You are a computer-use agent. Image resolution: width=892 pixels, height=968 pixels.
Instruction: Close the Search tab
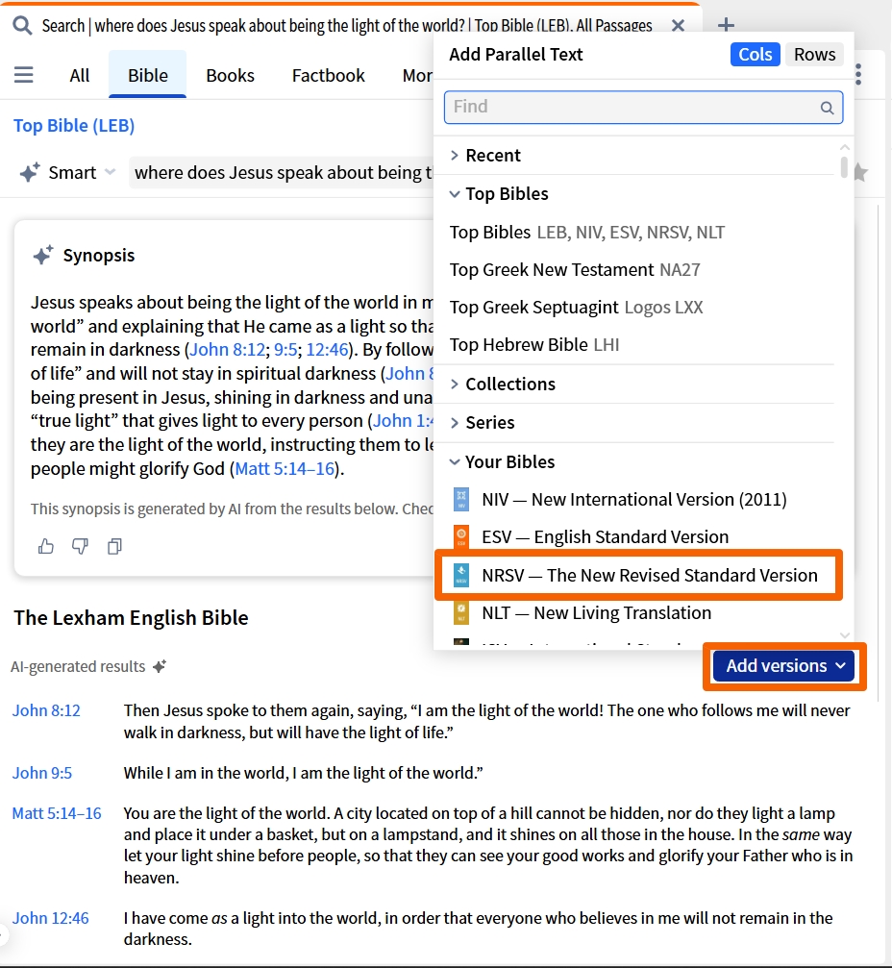tap(678, 26)
